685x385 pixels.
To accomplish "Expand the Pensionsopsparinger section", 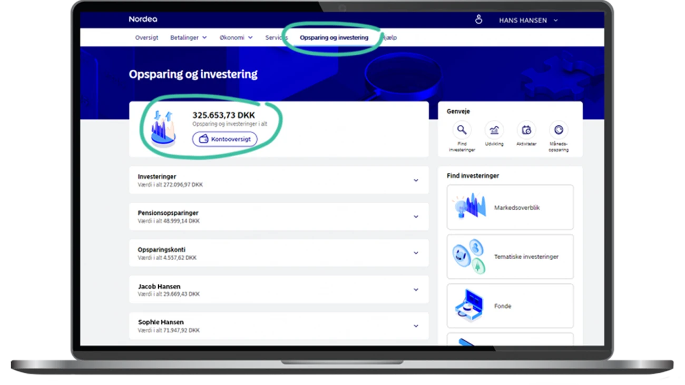I will click(x=416, y=217).
